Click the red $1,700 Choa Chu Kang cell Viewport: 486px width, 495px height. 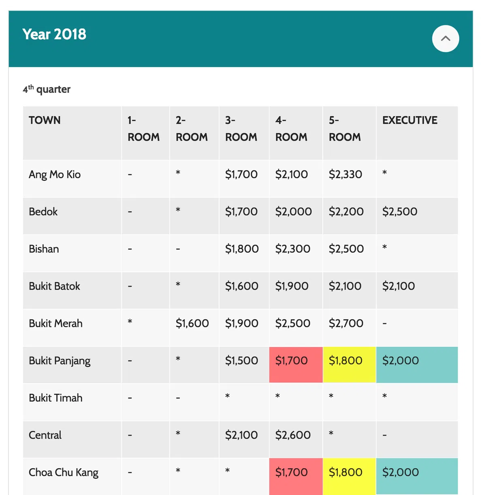(x=292, y=472)
